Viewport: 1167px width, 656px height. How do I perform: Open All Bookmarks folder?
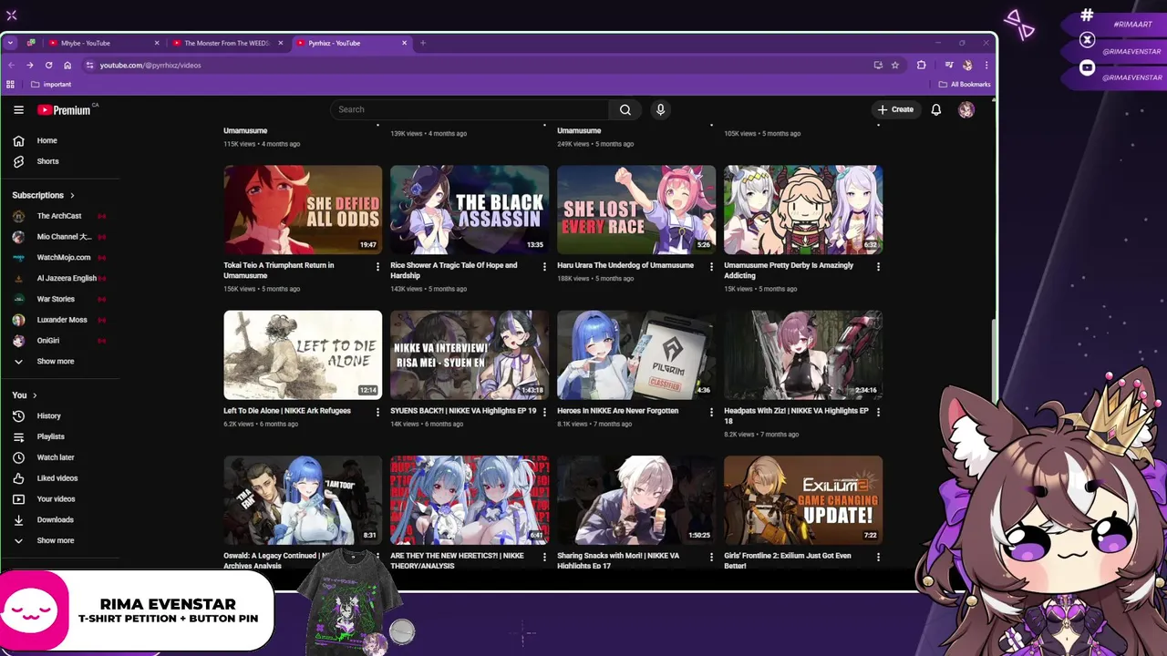(965, 85)
